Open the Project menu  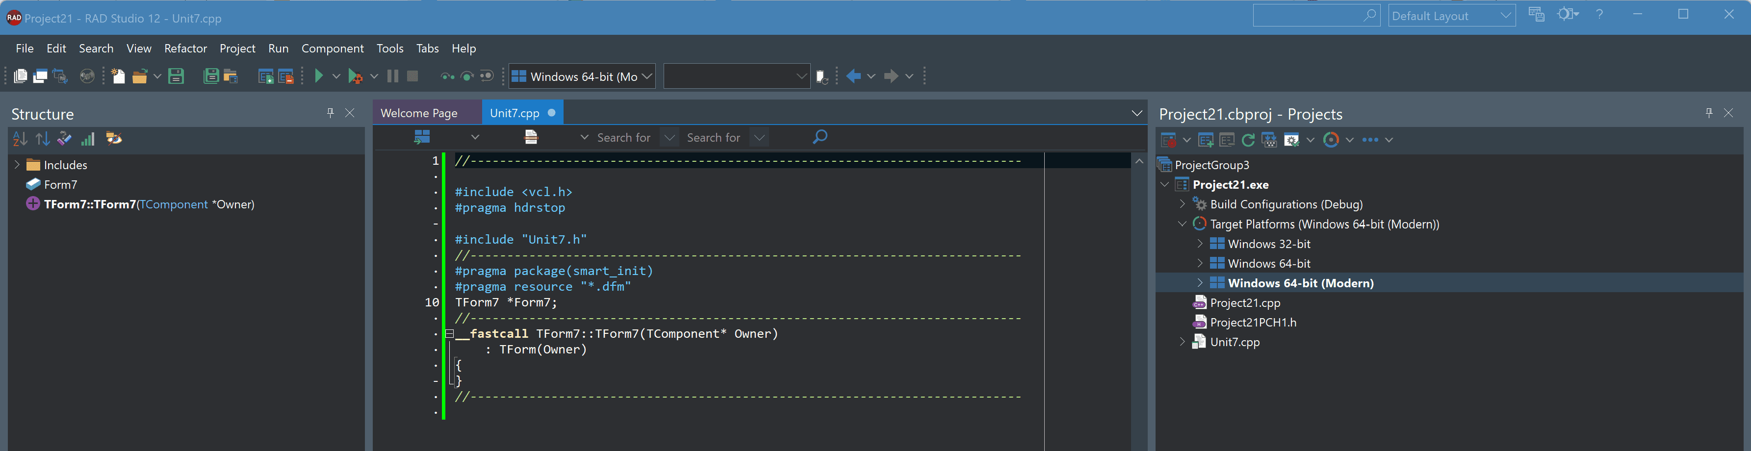[237, 48]
